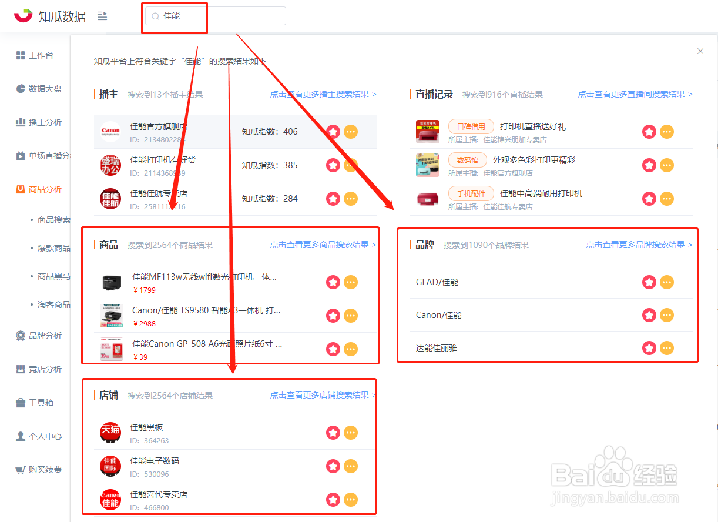Viewport: 718px width, 522px height.
Task: Close the search results panel
Action: pos(700,51)
